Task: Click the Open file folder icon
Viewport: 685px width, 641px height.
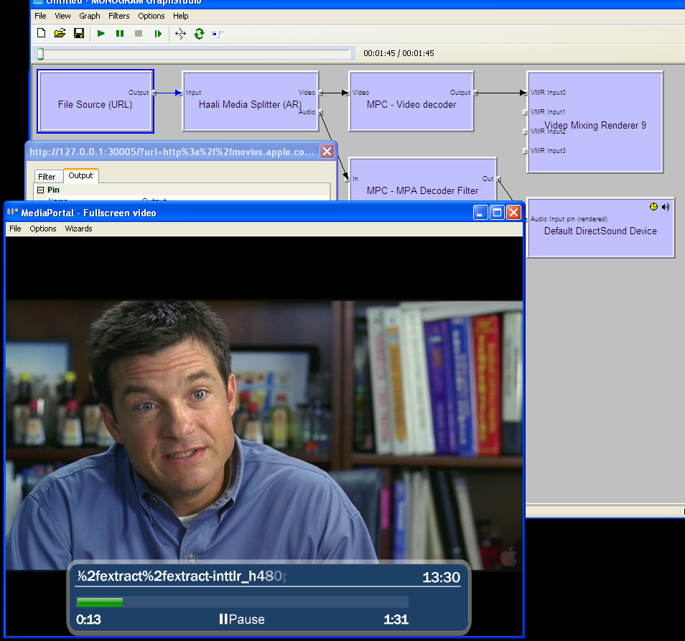Action: (x=60, y=33)
